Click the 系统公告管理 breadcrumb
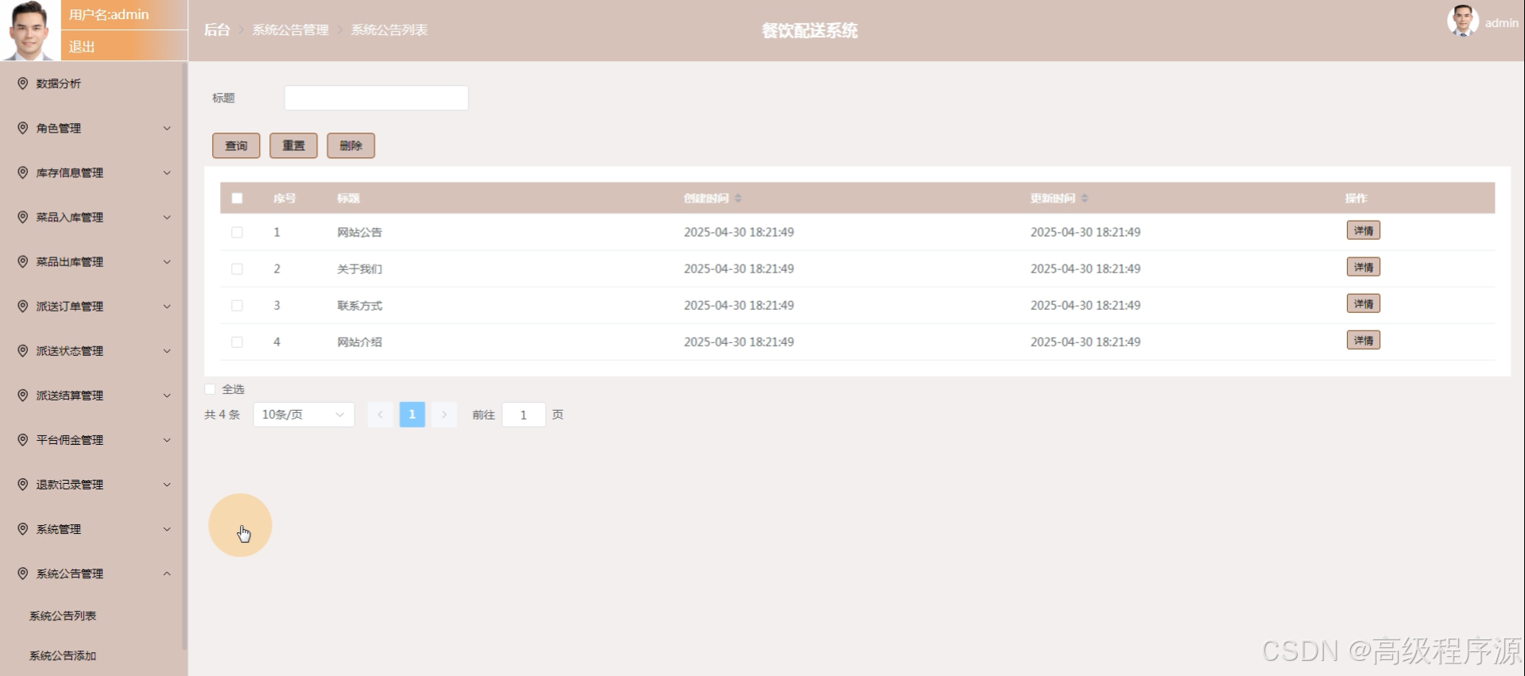 coord(290,29)
